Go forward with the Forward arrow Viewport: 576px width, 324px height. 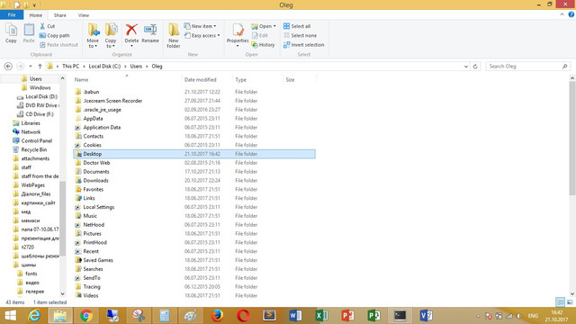tap(20, 66)
